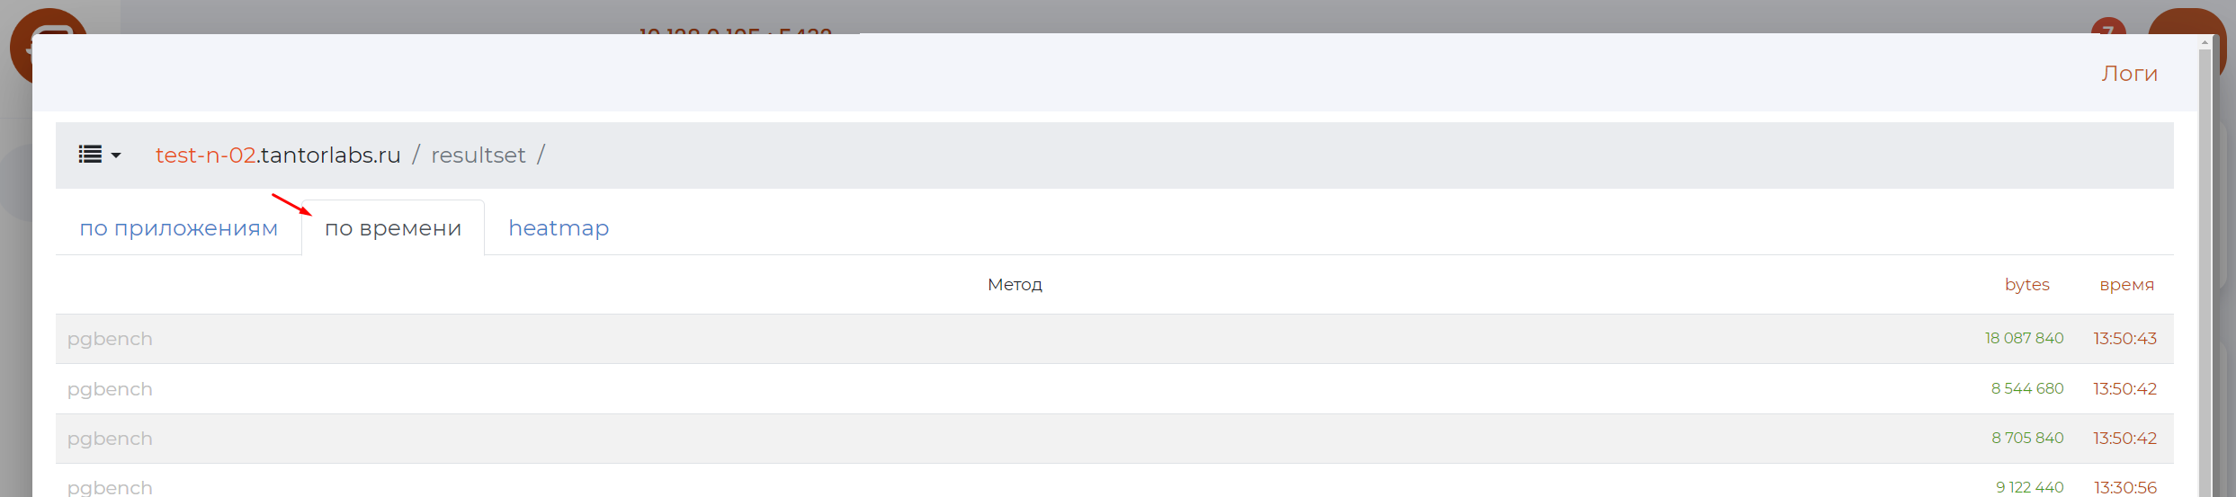Expand the caret next to list icon

pos(116,155)
